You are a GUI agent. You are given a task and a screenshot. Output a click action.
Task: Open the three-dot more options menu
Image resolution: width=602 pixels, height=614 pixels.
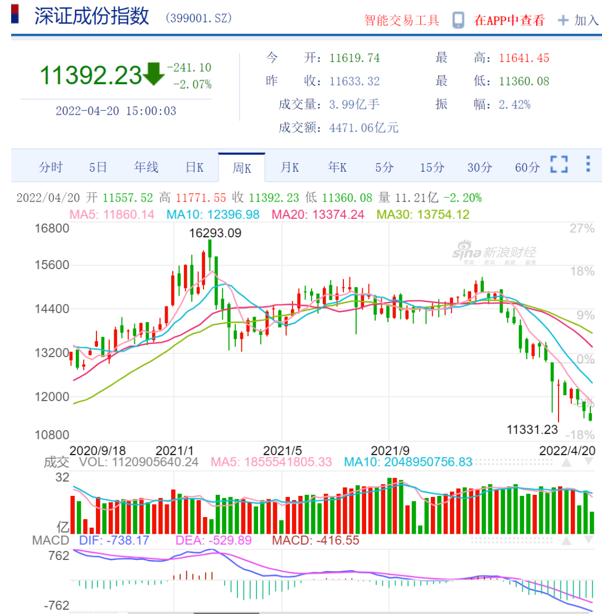click(588, 164)
